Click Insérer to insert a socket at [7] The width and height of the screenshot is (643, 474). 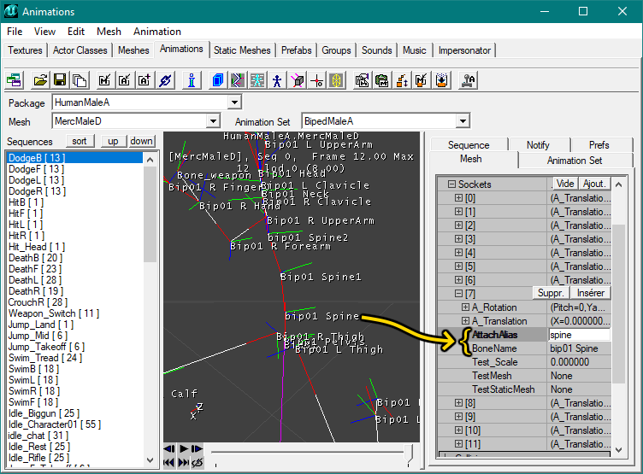[590, 293]
